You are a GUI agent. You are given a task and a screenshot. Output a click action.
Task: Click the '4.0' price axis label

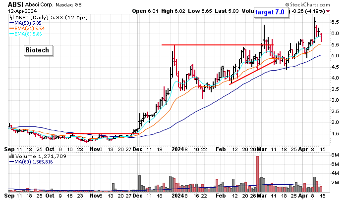pos(335,78)
